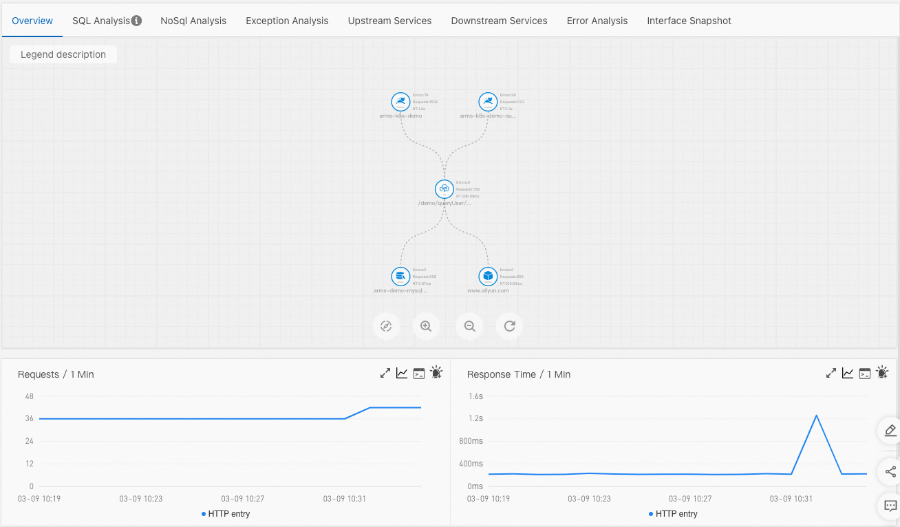Image resolution: width=900 pixels, height=527 pixels.
Task: Click the arms-k8s-demo node label
Action: pyautogui.click(x=400, y=116)
